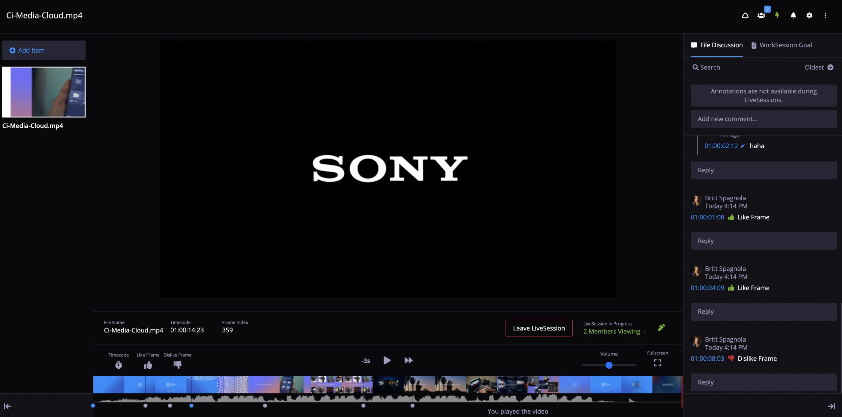Click the "You played the video" status text
The image size is (842, 417).
pyautogui.click(x=518, y=411)
